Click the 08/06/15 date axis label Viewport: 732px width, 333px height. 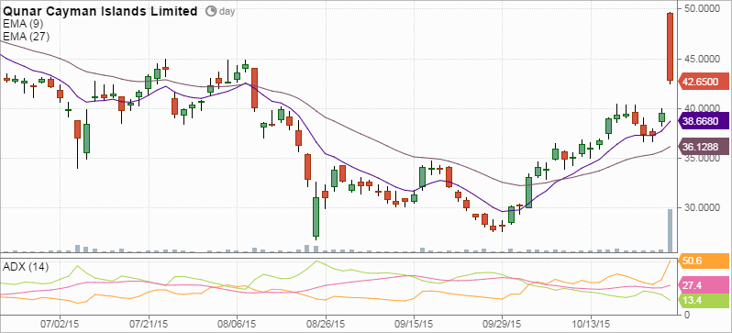[x=237, y=323]
